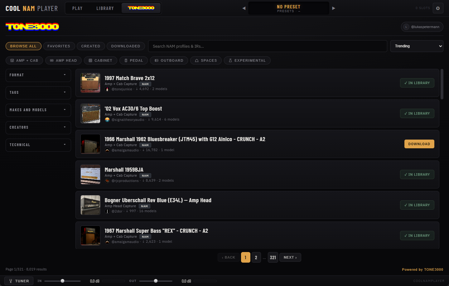The height and width of the screenshot is (286, 449).
Task: Click the output gain slider knob
Action: point(156,281)
